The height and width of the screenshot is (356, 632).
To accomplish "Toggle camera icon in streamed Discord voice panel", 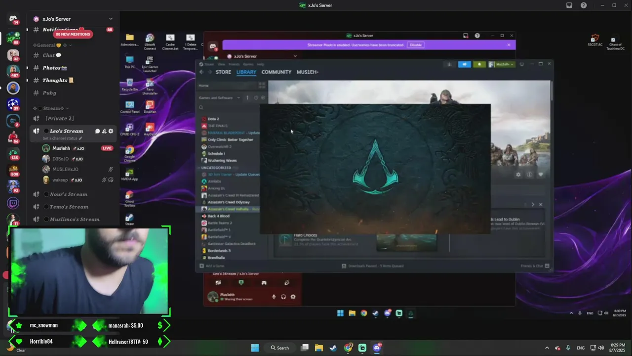I will click(218, 283).
